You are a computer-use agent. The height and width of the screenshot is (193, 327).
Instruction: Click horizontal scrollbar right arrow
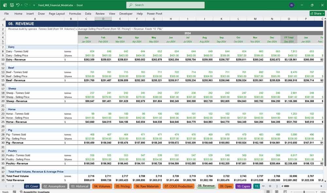pos(321,186)
